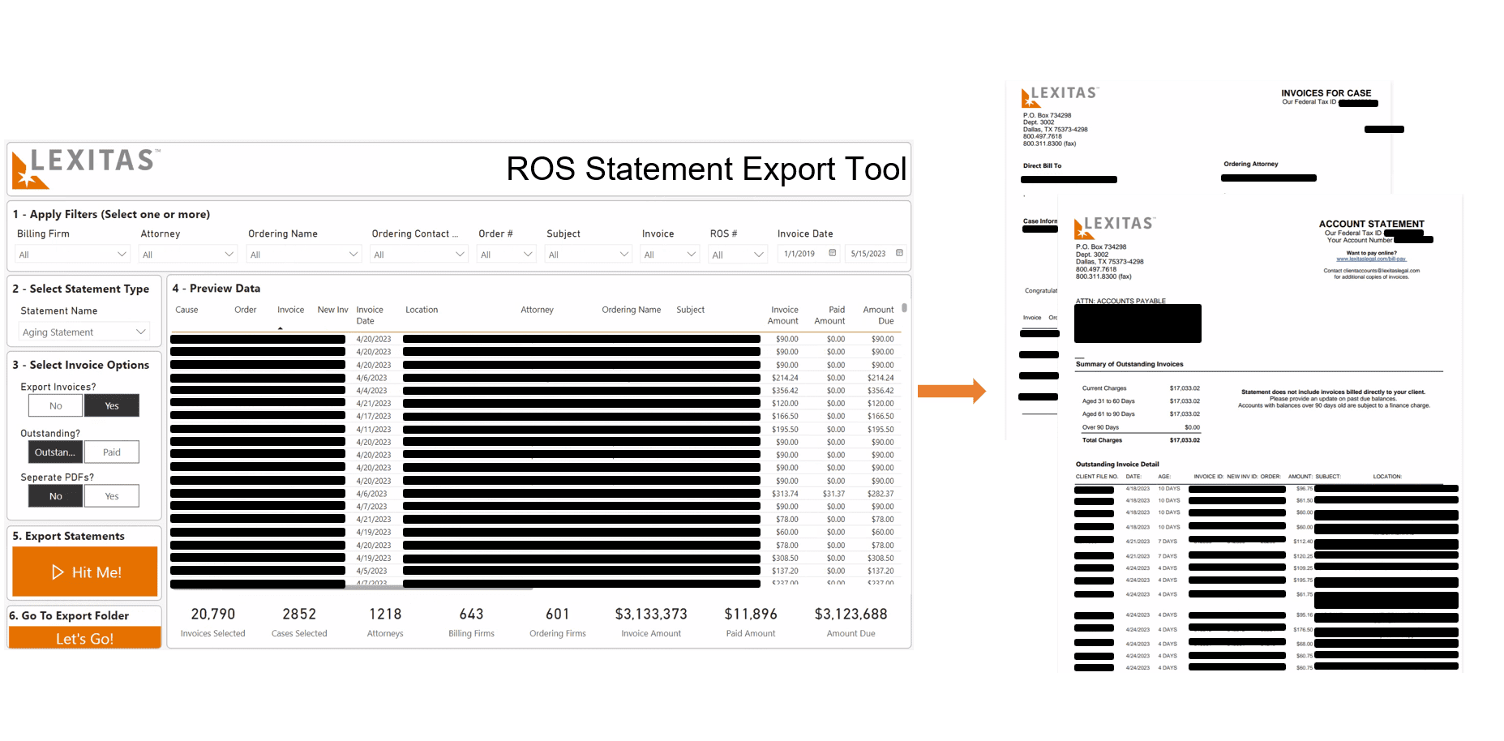The width and height of the screenshot is (1504, 741).
Task: Click Let's Go to open export folder
Action: coord(84,639)
